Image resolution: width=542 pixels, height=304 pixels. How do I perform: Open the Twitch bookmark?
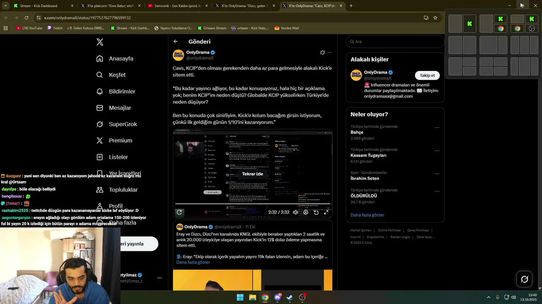[x=55, y=28]
